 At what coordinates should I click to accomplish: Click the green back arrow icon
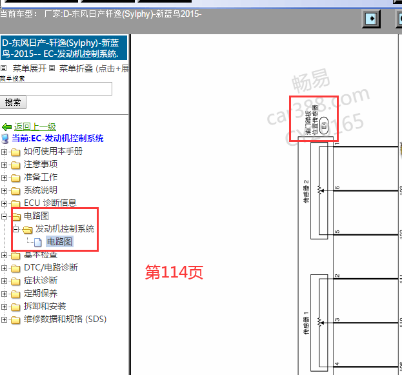(7, 127)
